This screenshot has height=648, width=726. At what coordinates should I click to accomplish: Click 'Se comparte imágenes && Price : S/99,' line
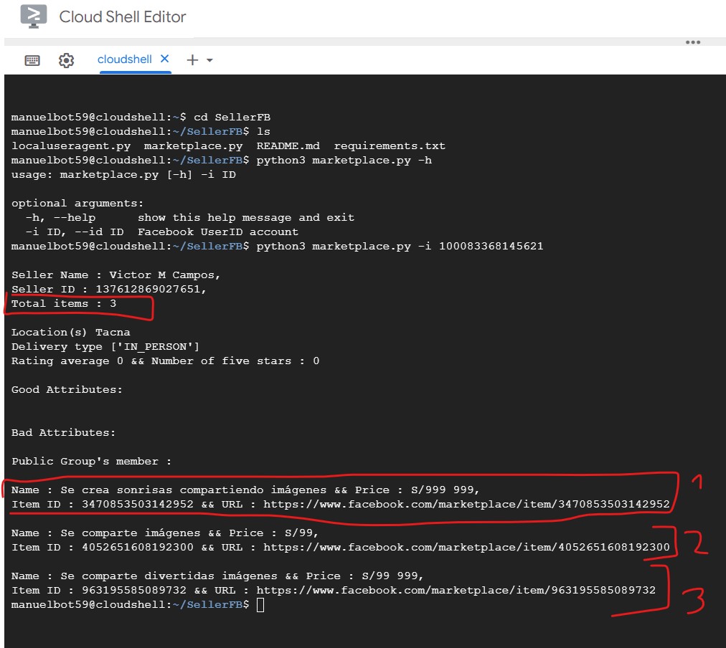point(165,533)
